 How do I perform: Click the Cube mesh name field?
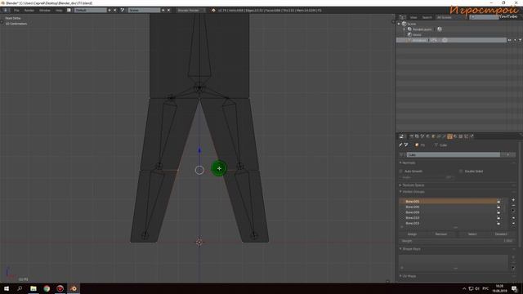[x=453, y=154]
